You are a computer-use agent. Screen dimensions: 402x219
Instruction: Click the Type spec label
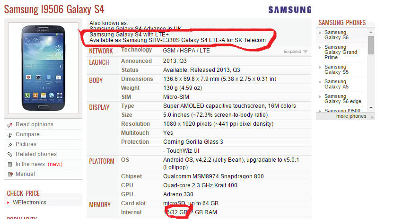127,106
